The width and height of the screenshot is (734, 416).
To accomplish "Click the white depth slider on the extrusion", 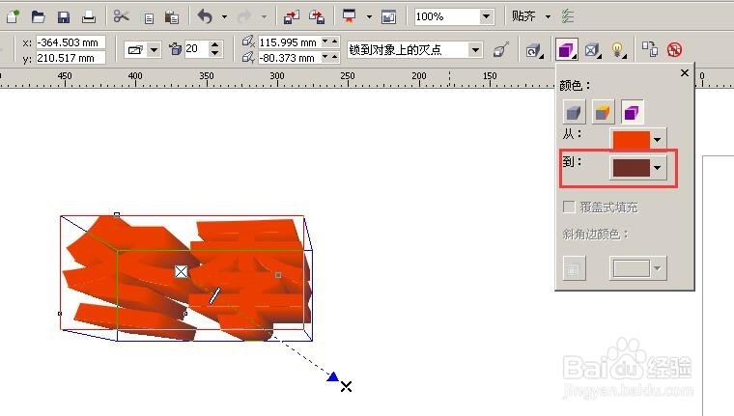I will pos(214,295).
